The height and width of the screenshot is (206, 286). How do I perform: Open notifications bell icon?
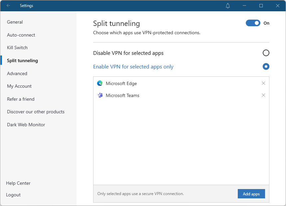[228, 6]
